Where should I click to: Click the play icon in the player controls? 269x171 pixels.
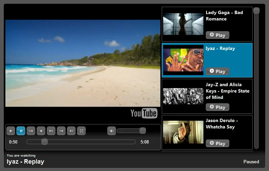coord(11,131)
